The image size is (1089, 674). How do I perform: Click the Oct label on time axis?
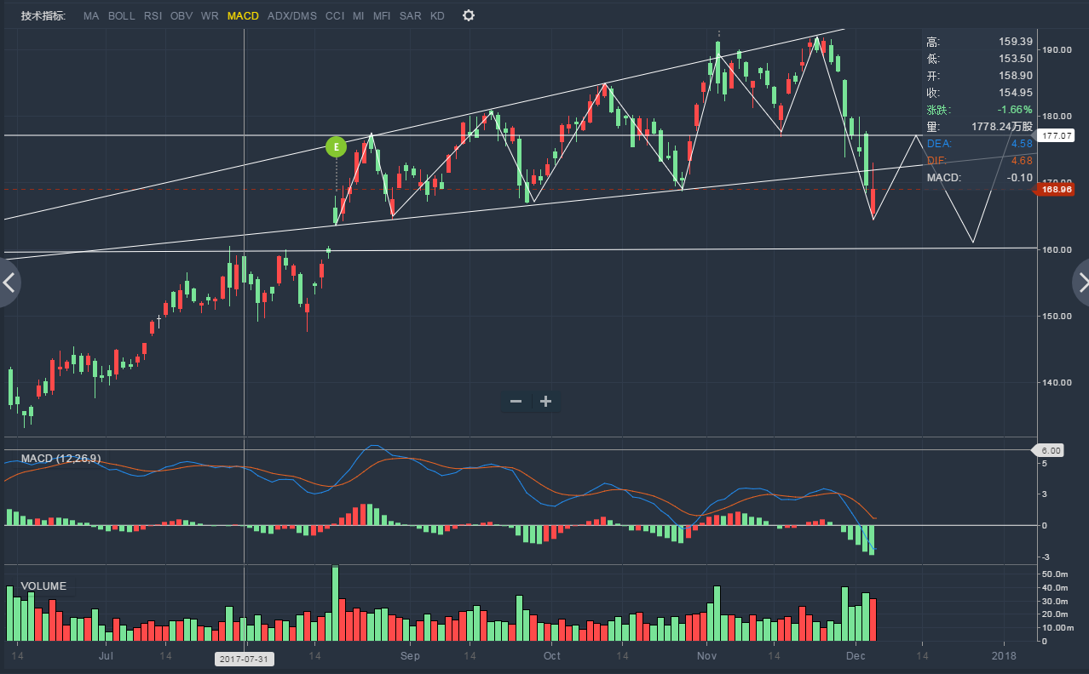(551, 656)
